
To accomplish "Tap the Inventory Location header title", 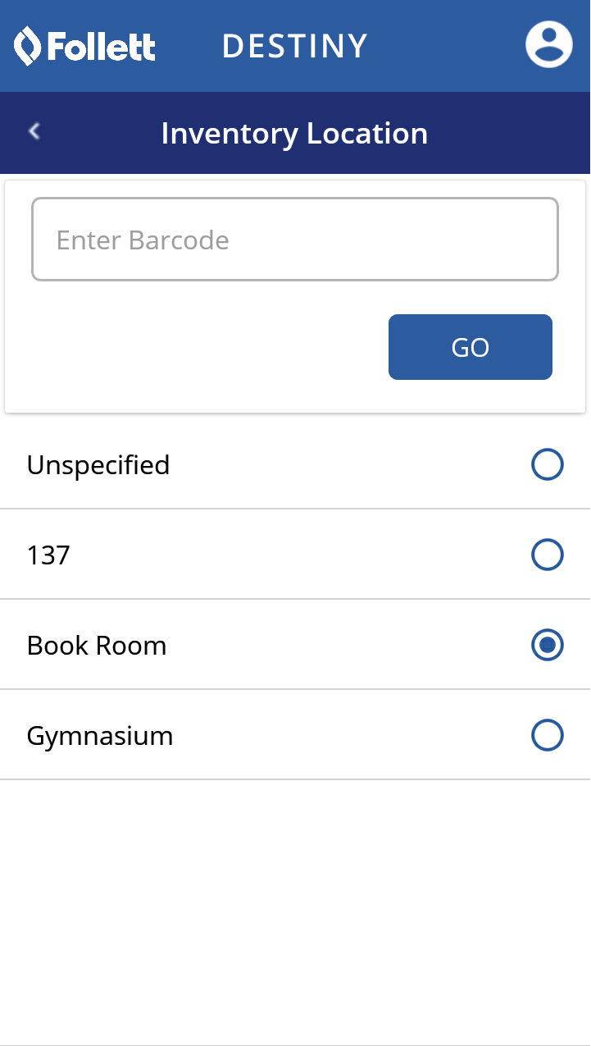I will (294, 133).
